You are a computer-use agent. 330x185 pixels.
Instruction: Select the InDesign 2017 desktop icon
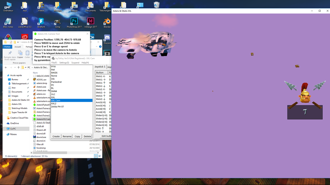(90, 23)
